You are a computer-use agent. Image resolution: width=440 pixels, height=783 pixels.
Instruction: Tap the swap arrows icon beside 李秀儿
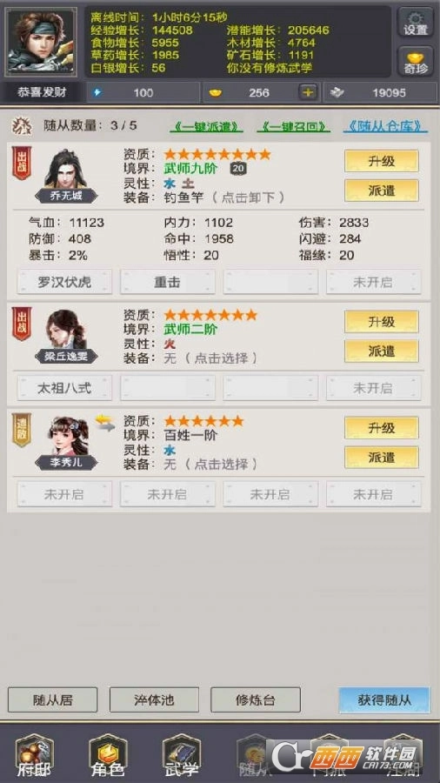click(105, 424)
